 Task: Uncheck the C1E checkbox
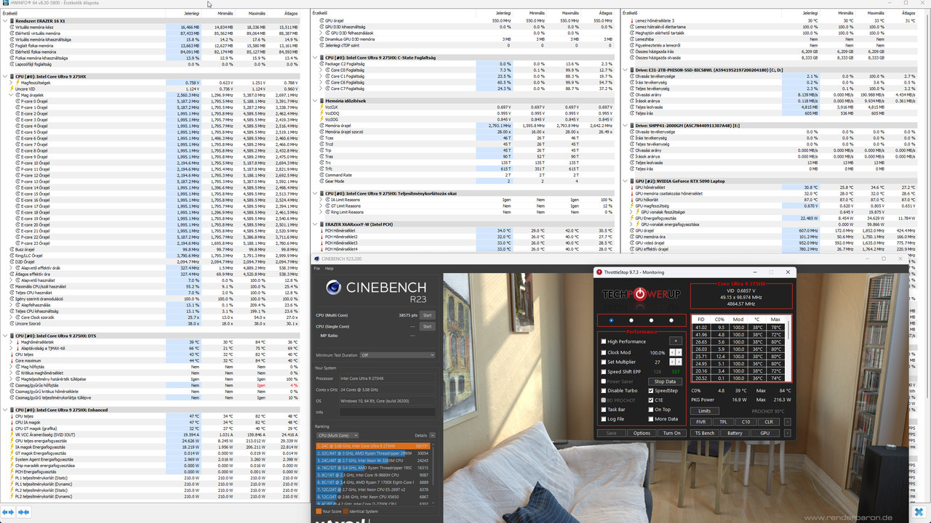[x=651, y=400]
